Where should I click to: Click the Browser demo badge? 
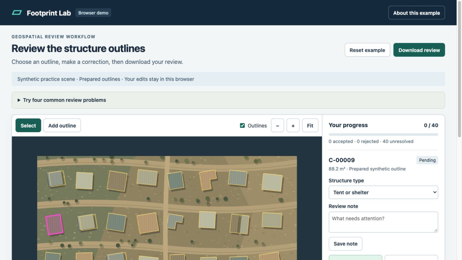point(93,13)
